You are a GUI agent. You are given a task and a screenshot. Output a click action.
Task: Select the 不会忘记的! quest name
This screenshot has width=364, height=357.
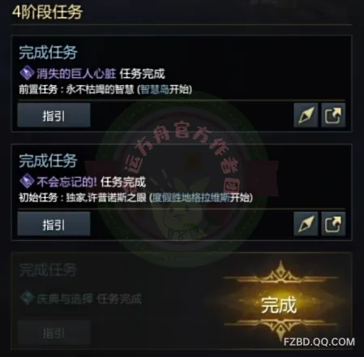point(66,182)
